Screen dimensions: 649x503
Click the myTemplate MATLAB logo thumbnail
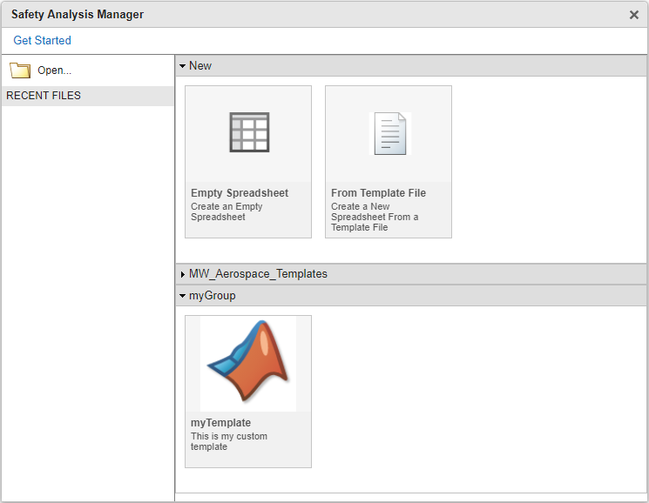pos(248,363)
